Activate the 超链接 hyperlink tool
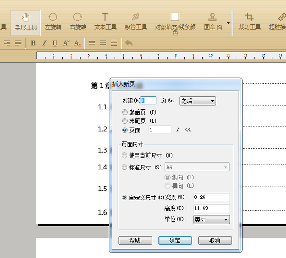The width and height of the screenshot is (286, 258). pyautogui.click(x=277, y=22)
